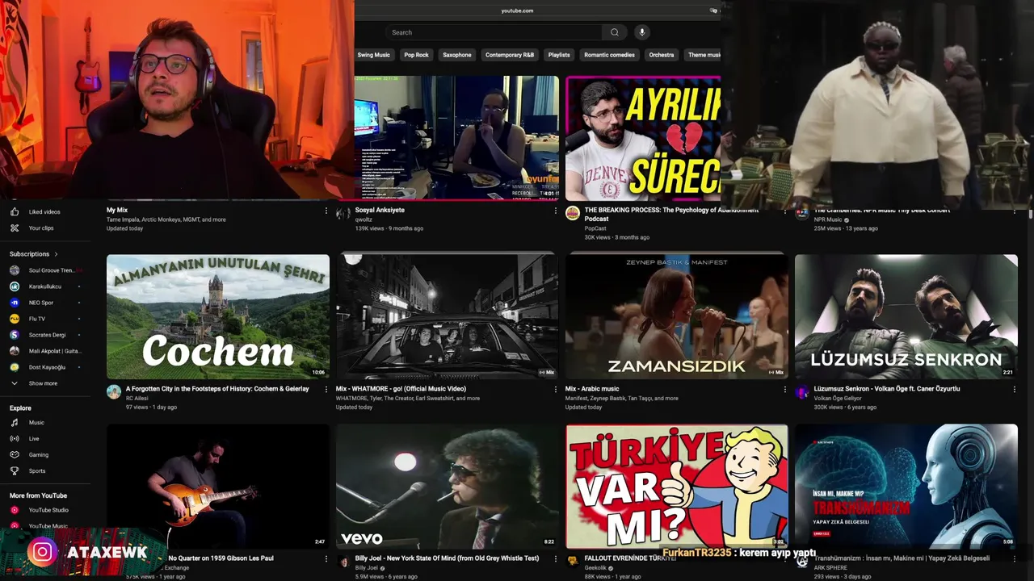Screen dimensions: 1034x581
Task: Open the NPR Music channel link
Action: 828,219
